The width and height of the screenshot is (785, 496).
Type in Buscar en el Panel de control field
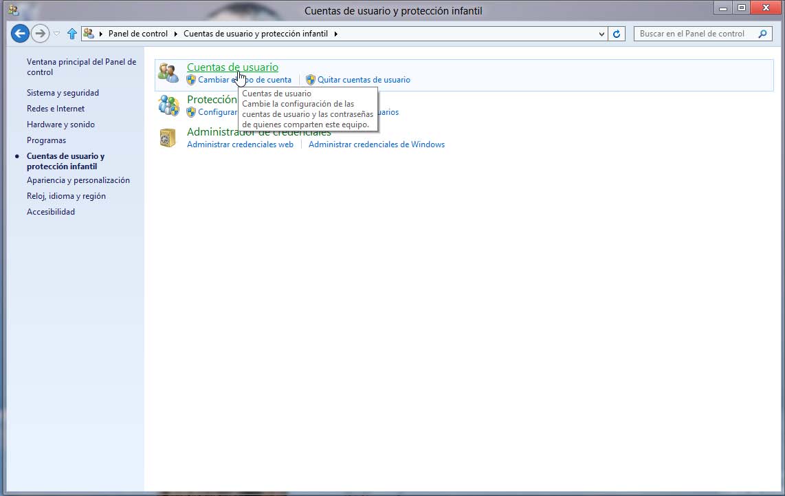(x=694, y=34)
